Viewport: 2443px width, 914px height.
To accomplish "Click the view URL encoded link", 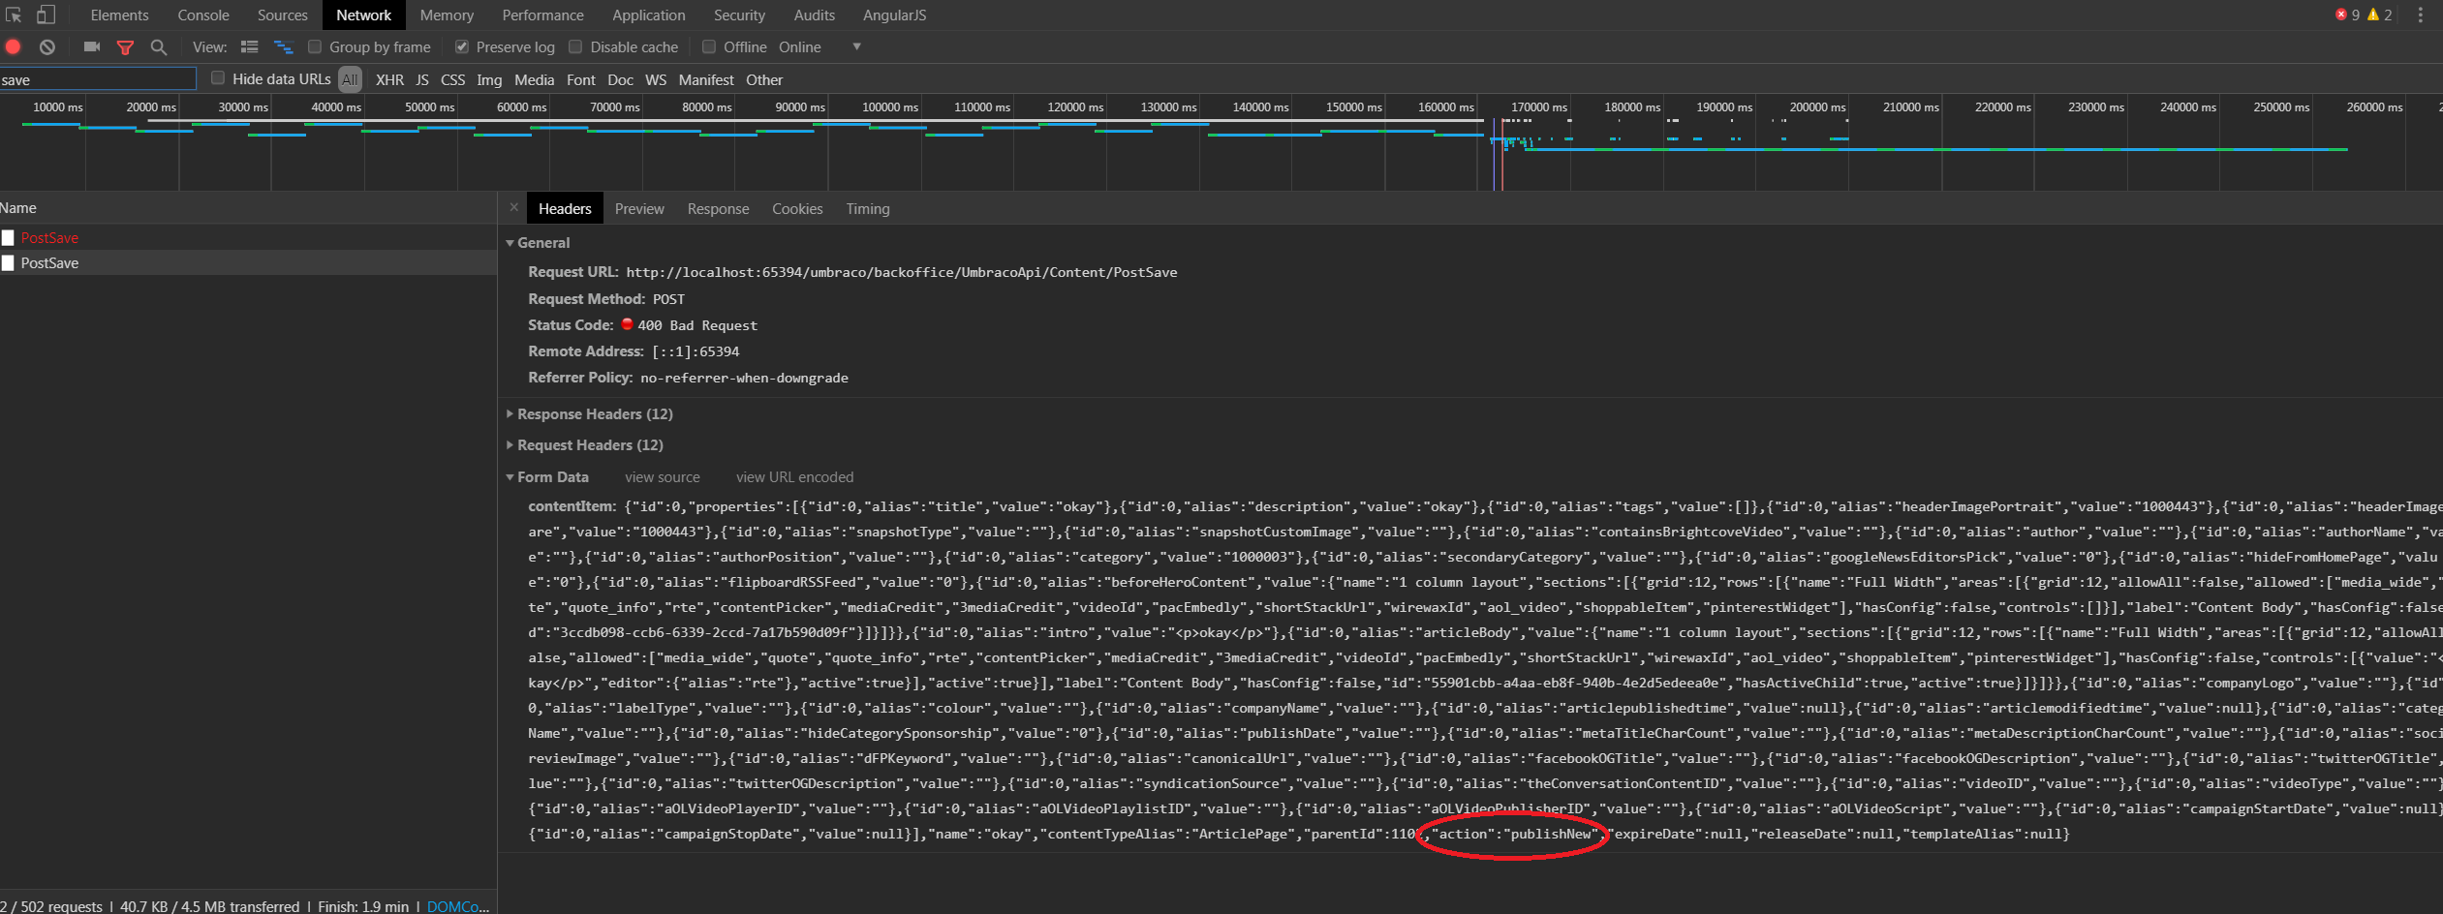I will pyautogui.click(x=794, y=476).
